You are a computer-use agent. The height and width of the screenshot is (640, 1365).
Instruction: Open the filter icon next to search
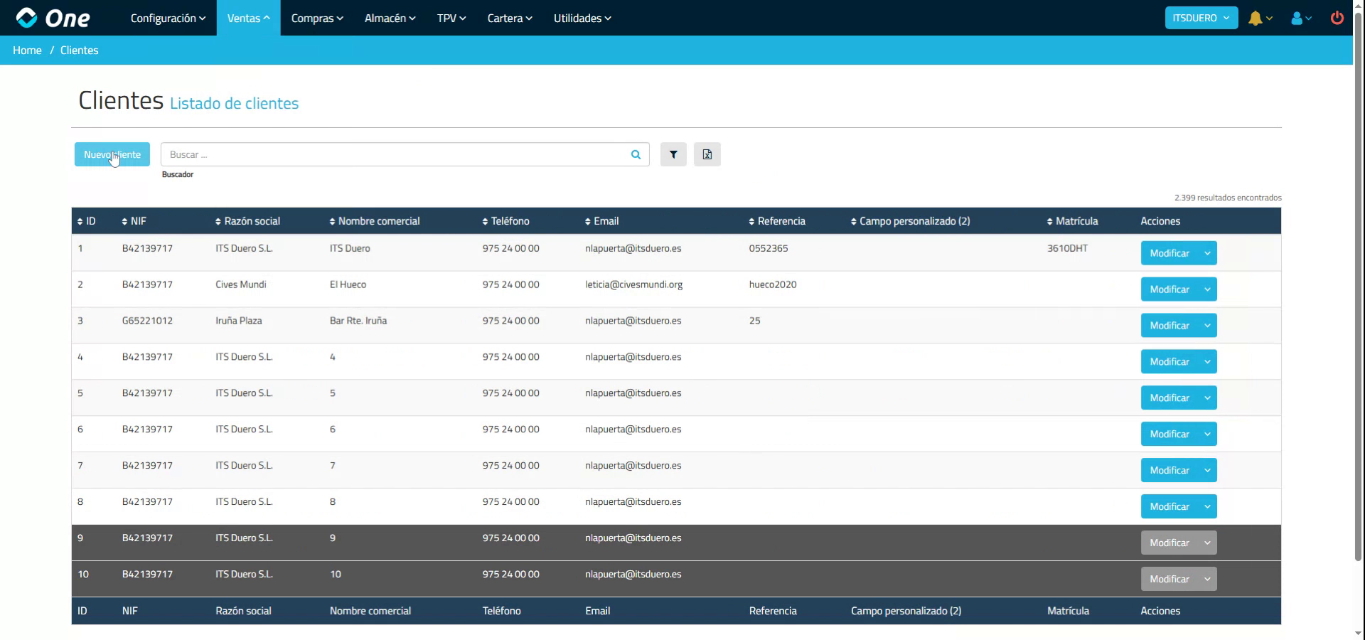pyautogui.click(x=673, y=154)
